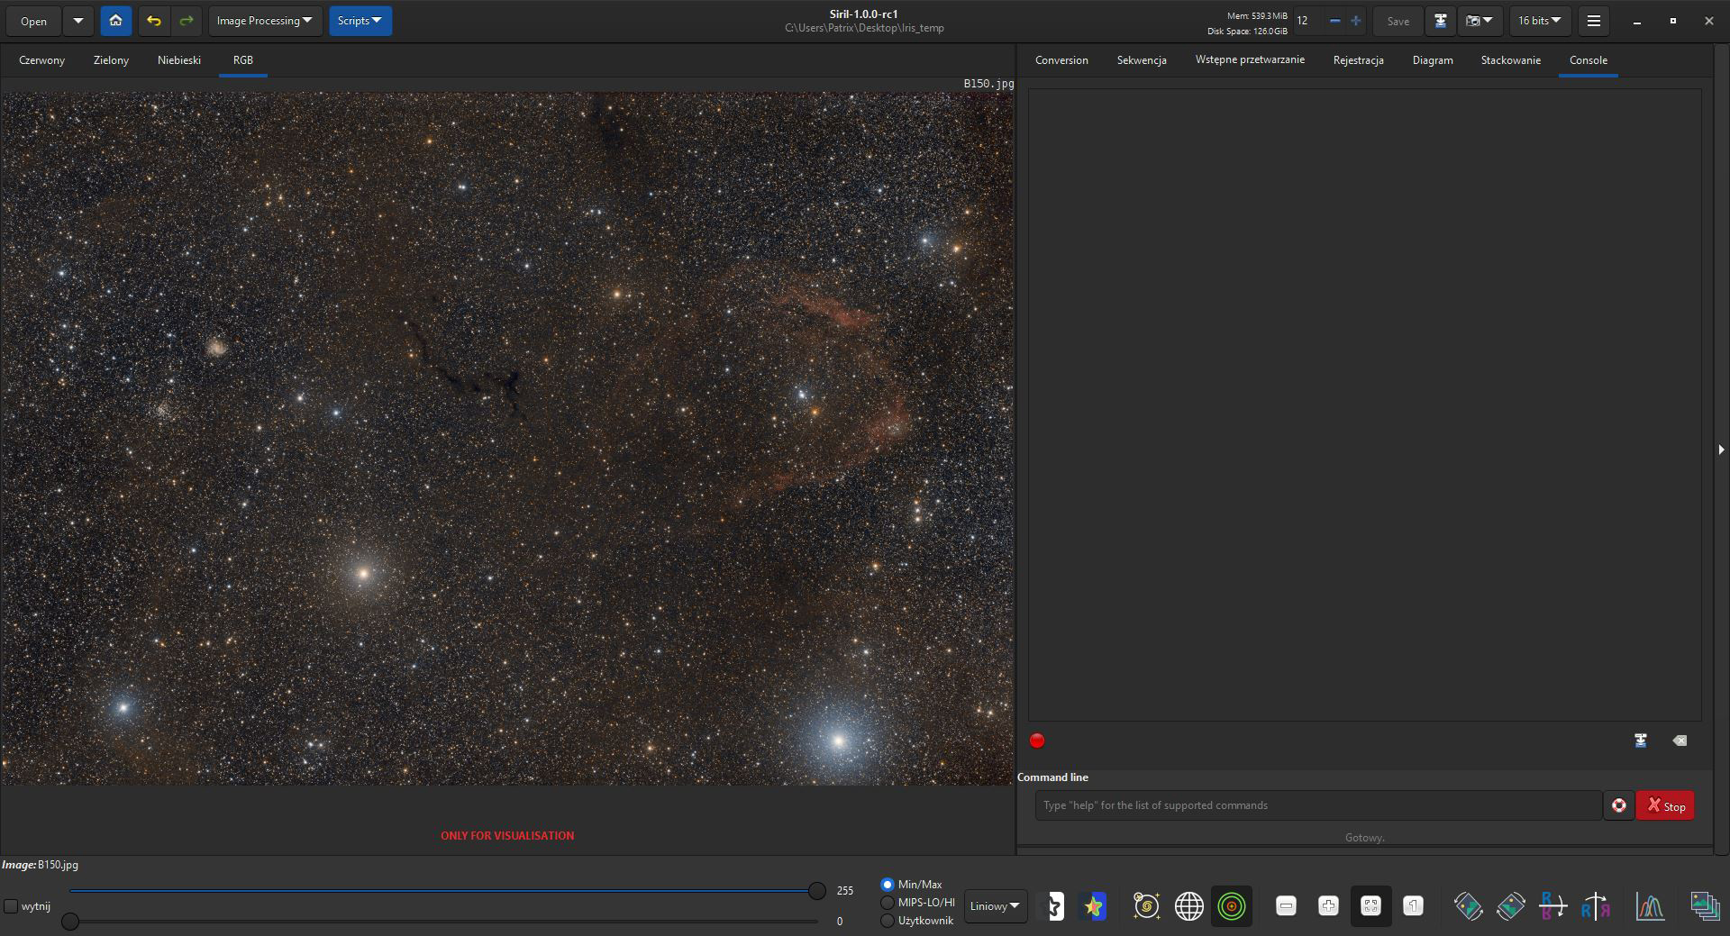Select the Zielony channel tab

click(111, 60)
